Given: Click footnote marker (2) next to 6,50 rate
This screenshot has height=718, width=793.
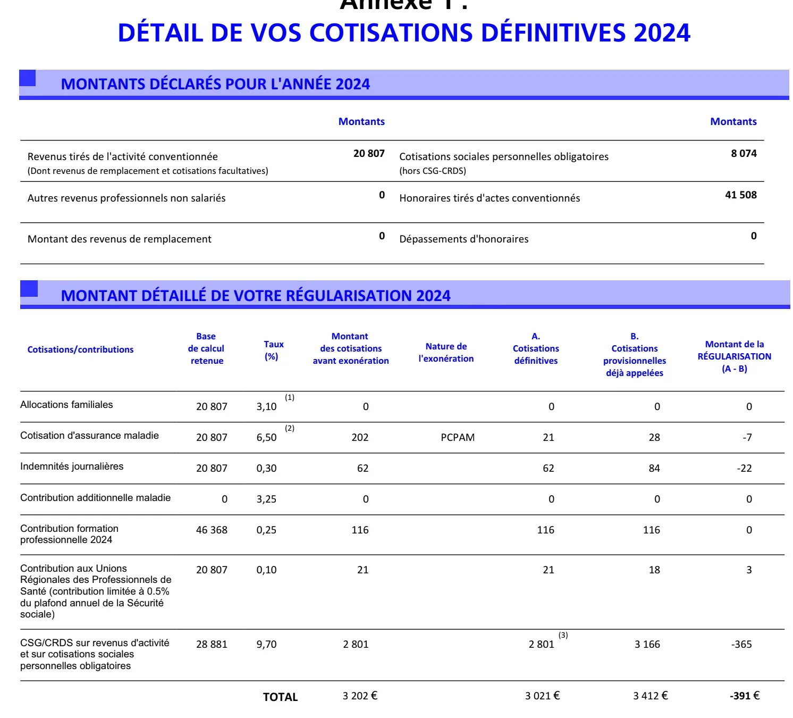Looking at the screenshot, I should [x=290, y=429].
